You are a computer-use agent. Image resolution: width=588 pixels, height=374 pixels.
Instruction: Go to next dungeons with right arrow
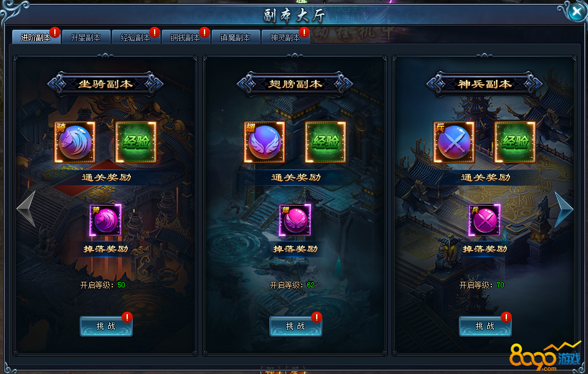click(x=564, y=209)
